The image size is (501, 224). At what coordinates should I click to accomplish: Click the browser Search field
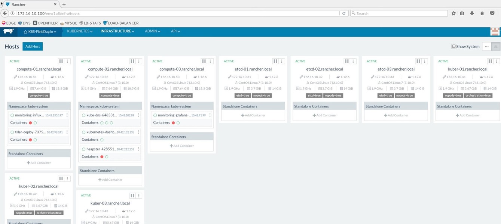pyautogui.click(x=399, y=13)
